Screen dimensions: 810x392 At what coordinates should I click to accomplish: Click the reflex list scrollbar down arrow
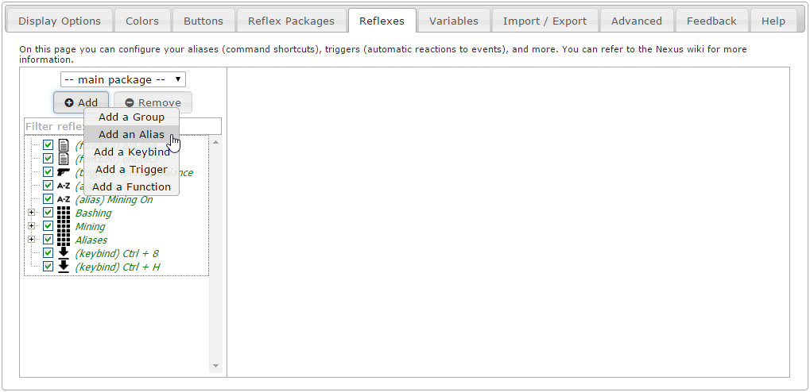click(215, 366)
